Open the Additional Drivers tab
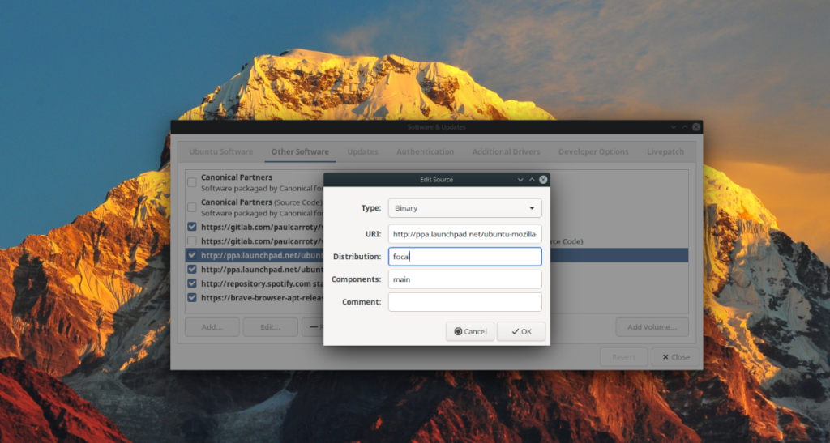The image size is (830, 443). click(x=506, y=151)
